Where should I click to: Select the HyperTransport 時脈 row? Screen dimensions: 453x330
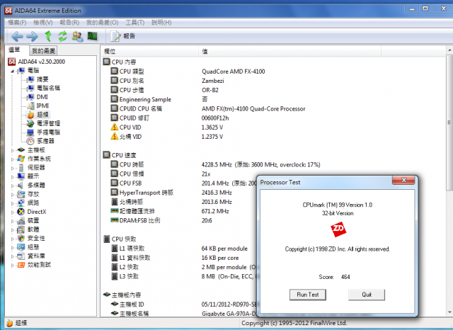[171, 193]
